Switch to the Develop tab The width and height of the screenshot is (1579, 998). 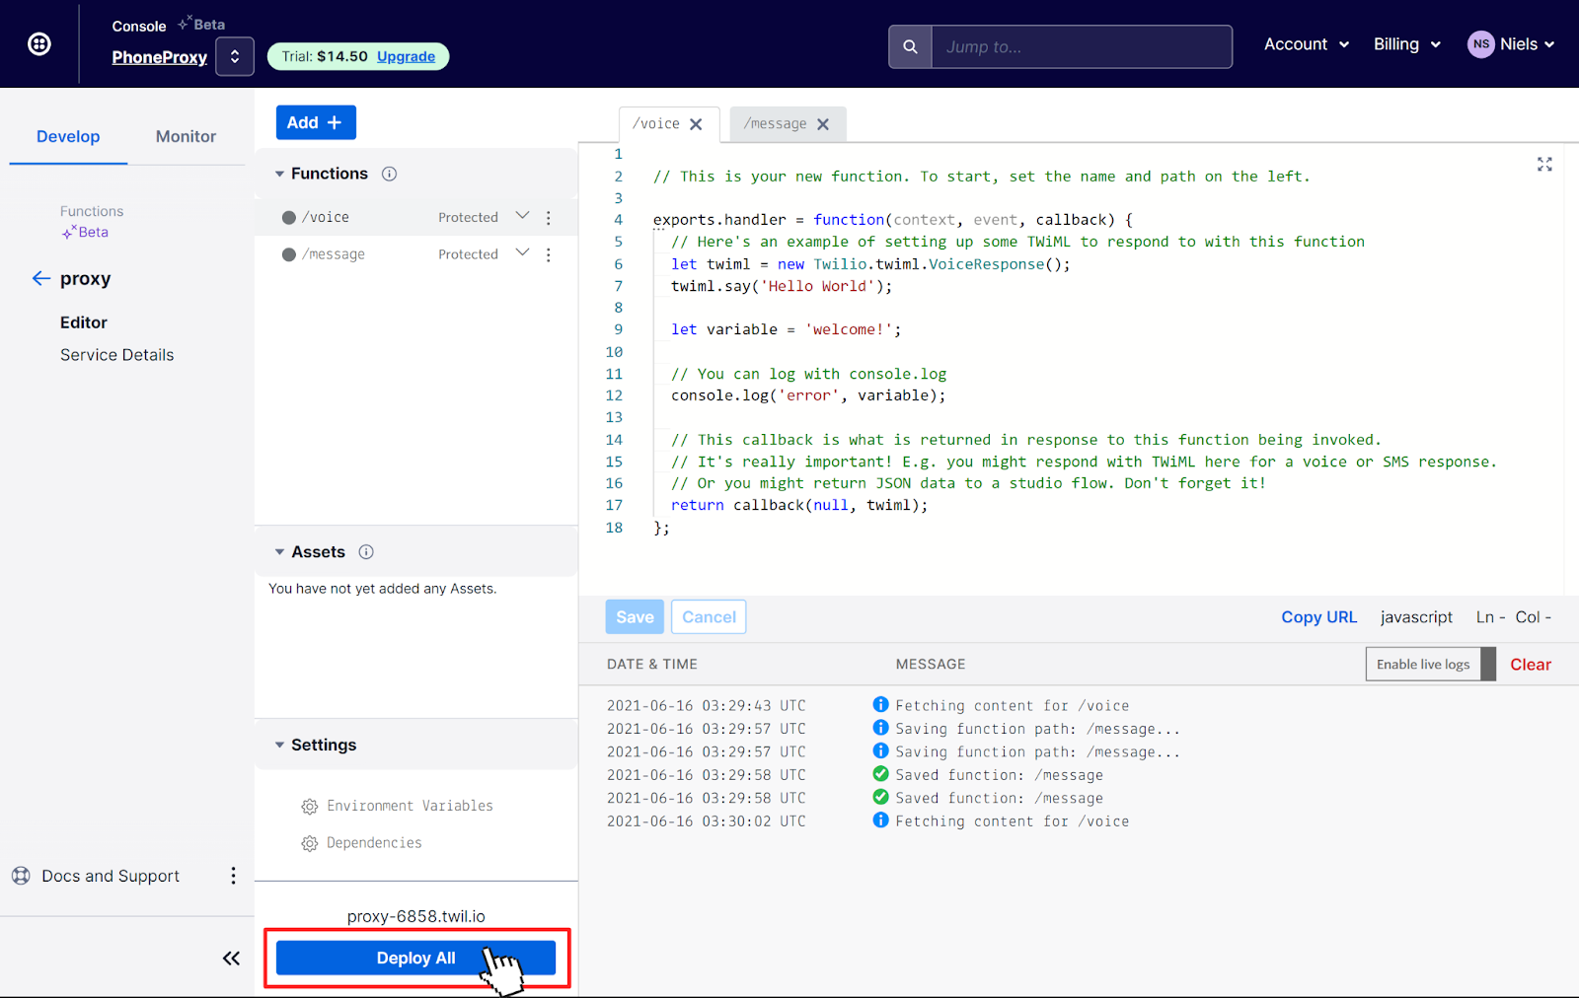pos(68,136)
